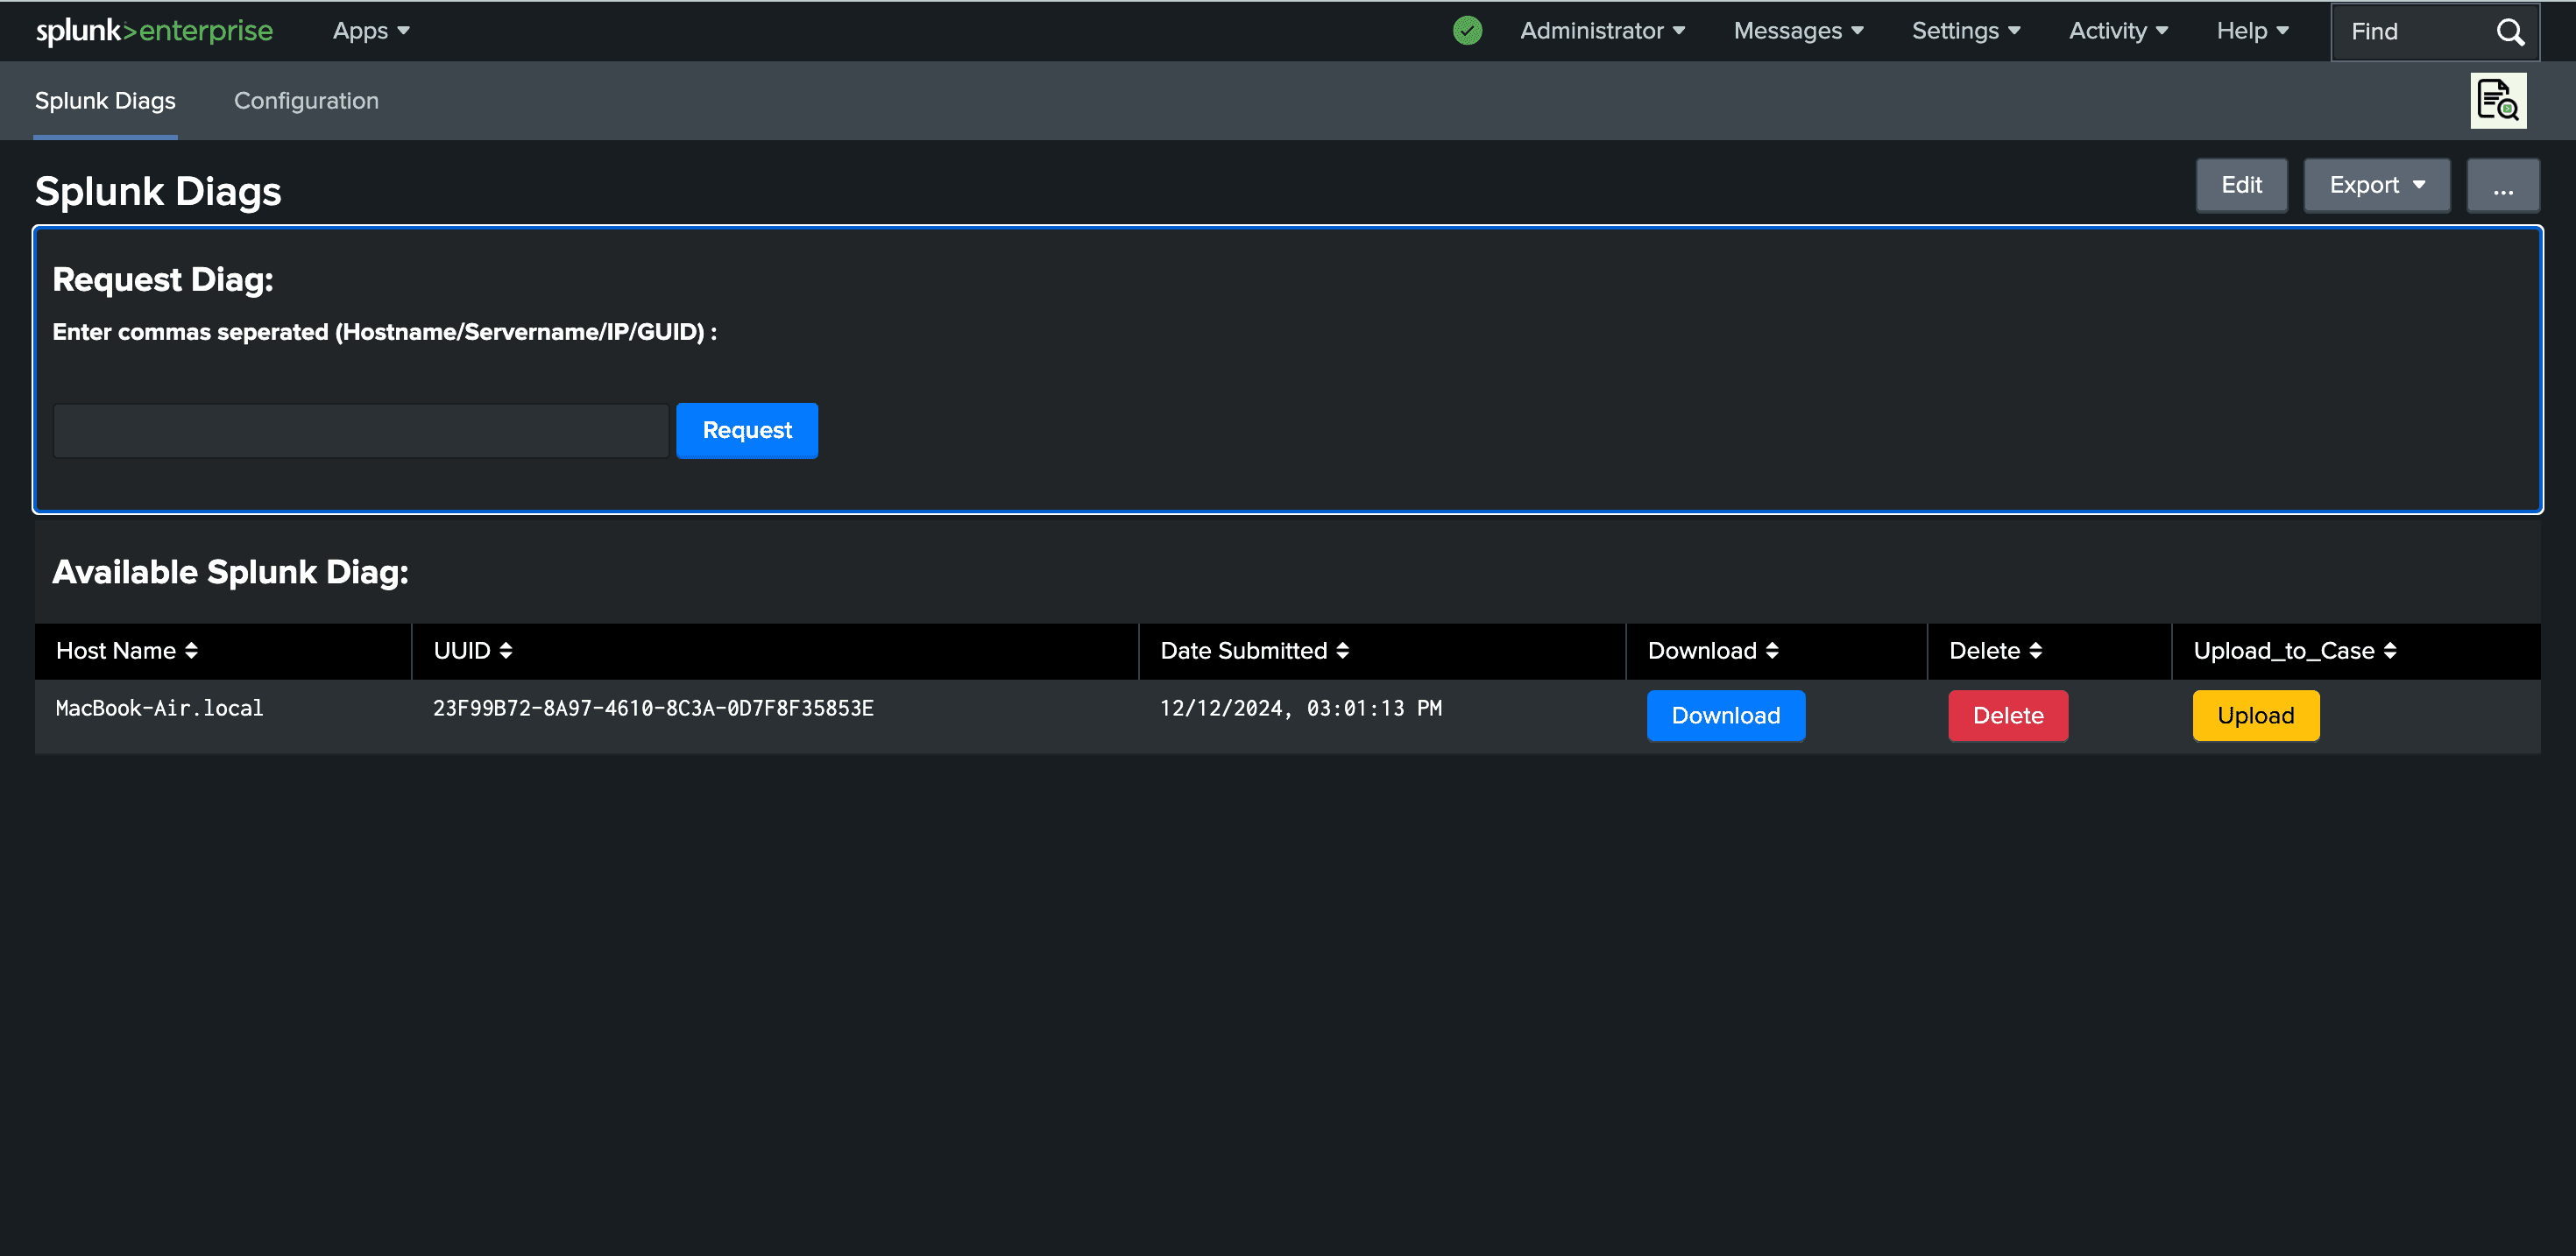
Task: Upload the diag to a case
Action: (2255, 715)
